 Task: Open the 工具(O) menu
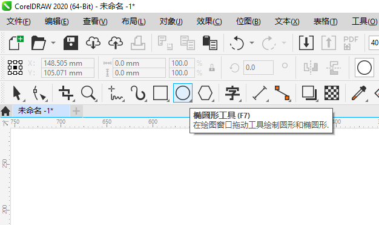point(364,22)
